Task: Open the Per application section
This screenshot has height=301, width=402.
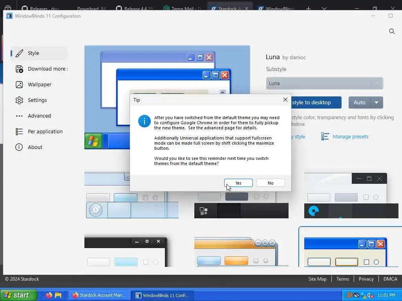Action: click(39, 131)
